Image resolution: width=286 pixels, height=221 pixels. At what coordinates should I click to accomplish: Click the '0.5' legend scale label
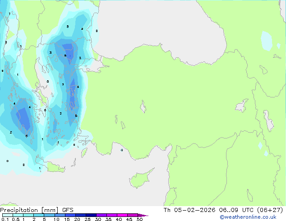tap(16, 219)
